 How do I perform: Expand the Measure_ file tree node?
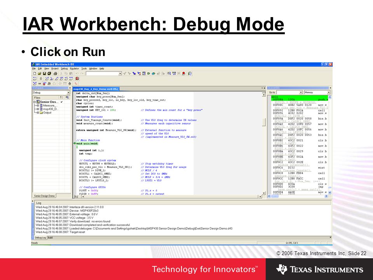coord(38,105)
